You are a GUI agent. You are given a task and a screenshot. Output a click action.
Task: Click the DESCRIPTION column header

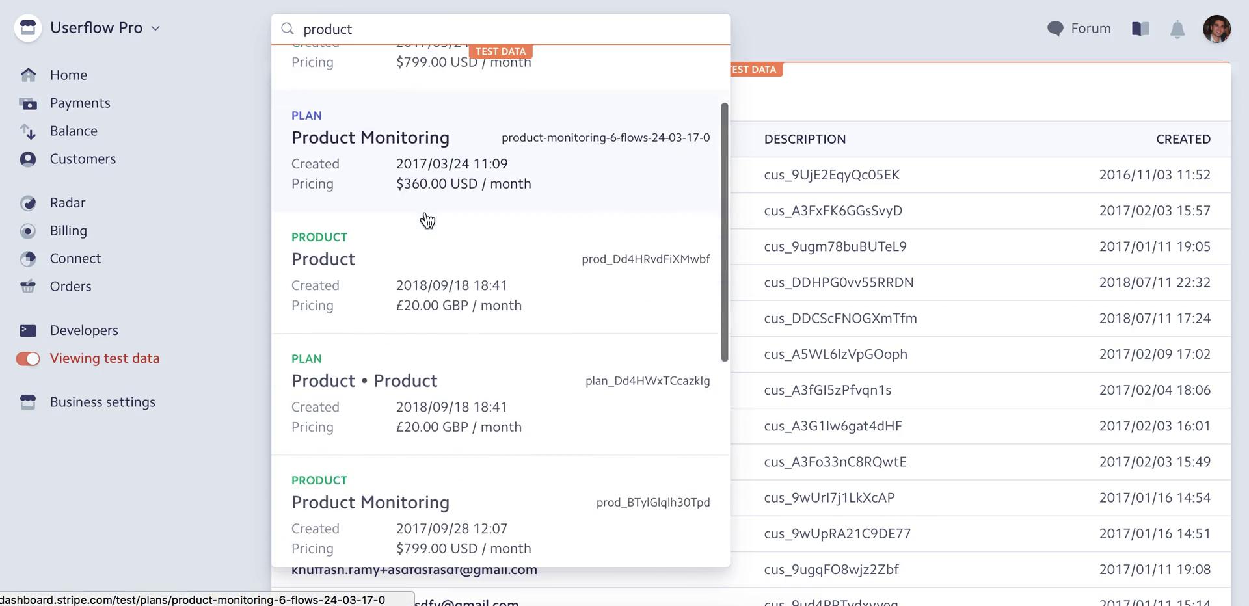click(x=805, y=139)
